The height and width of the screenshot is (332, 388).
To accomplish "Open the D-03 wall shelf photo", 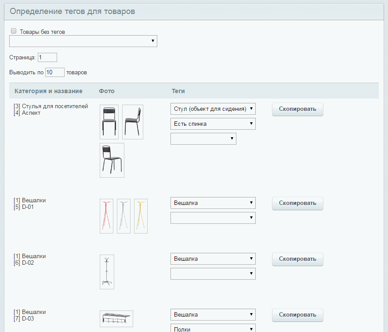I will pyautogui.click(x=116, y=319).
